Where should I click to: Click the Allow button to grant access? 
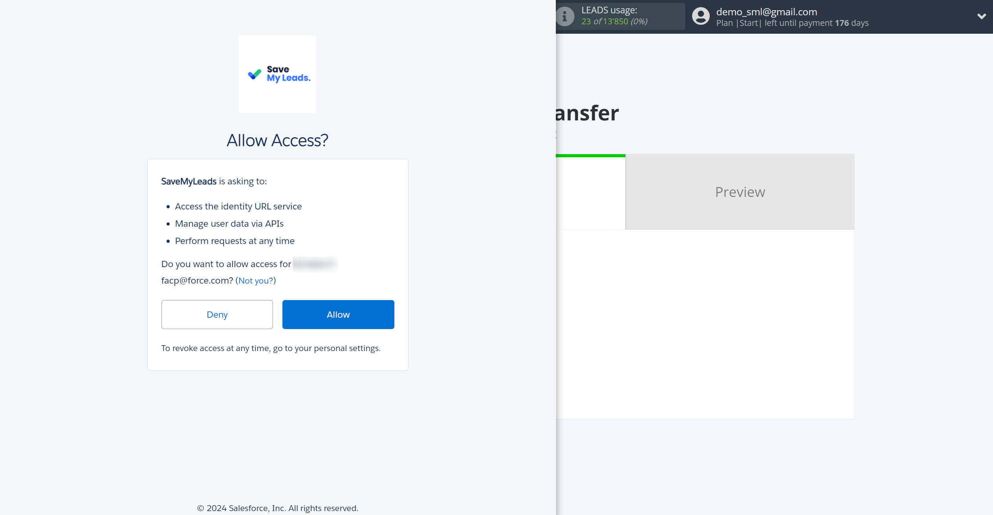[x=338, y=314]
